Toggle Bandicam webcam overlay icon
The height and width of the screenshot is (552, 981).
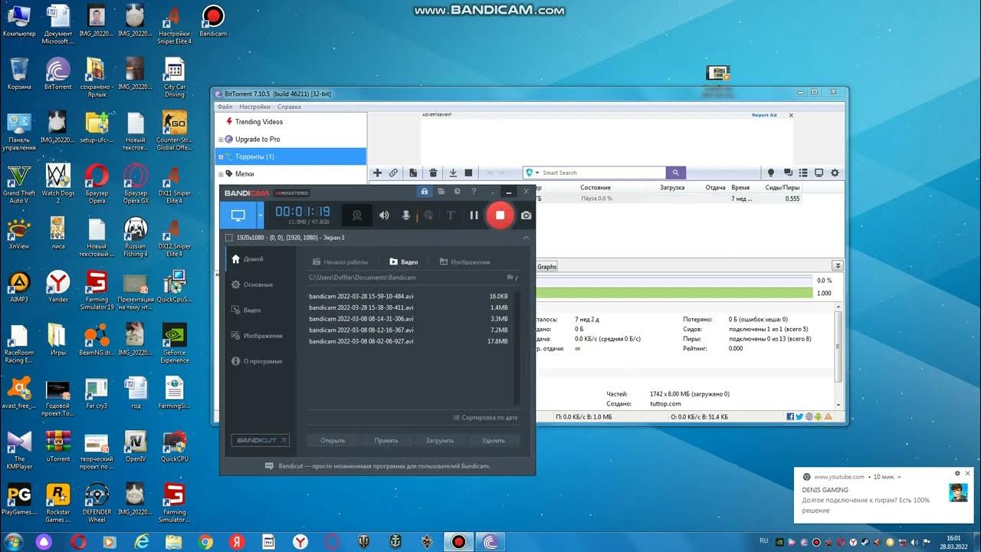click(x=356, y=215)
